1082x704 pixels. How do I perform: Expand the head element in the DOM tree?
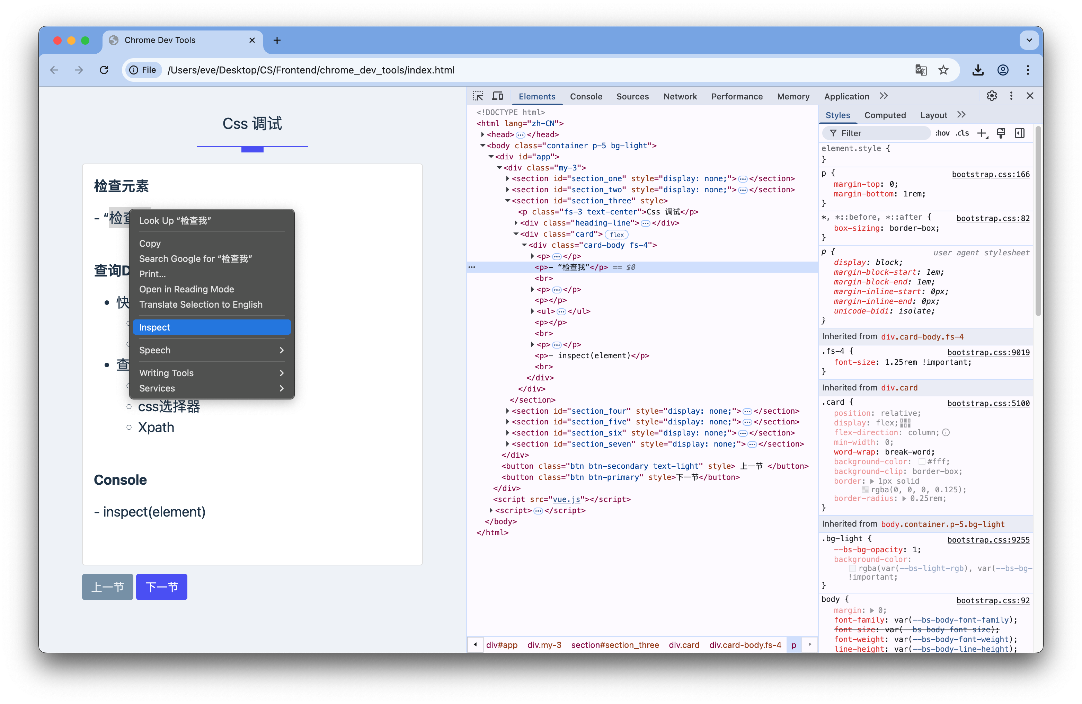[483, 134]
